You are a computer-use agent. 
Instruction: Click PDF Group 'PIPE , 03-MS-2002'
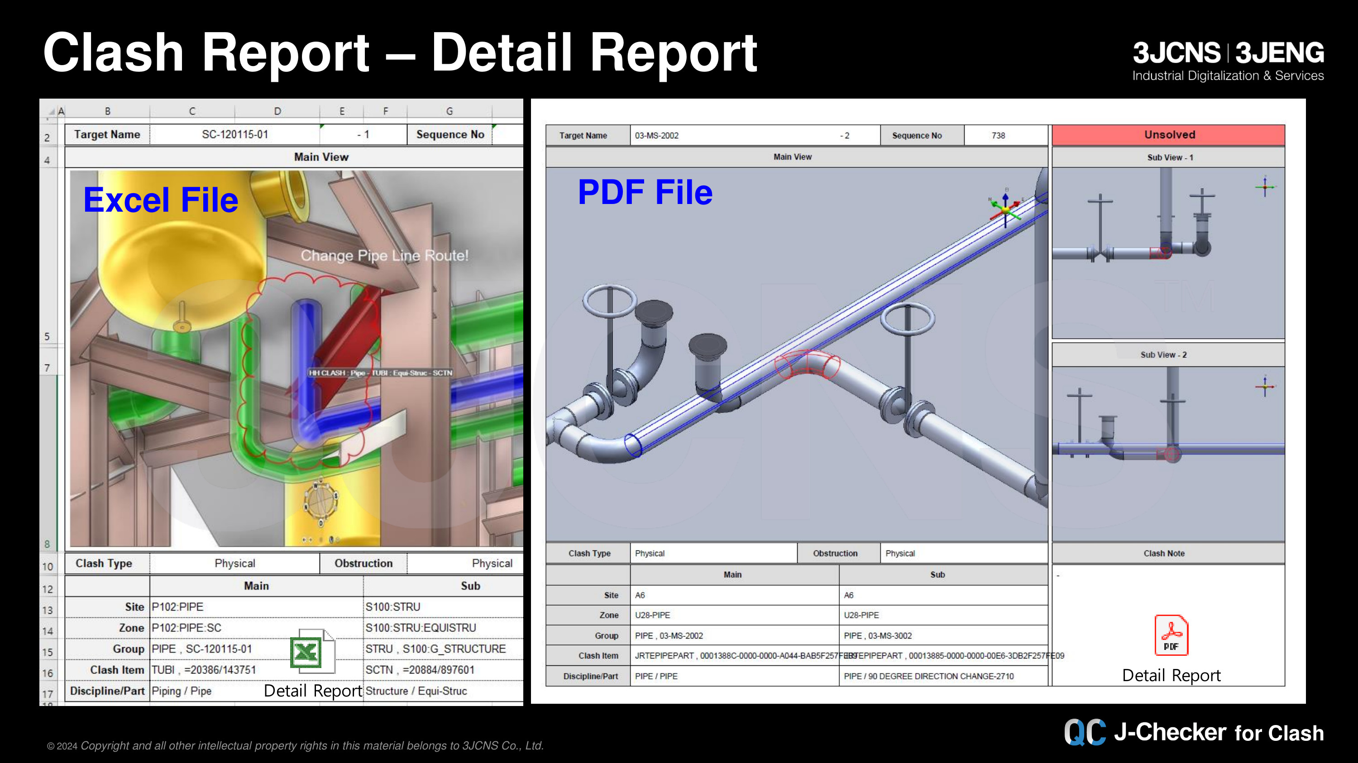pyautogui.click(x=734, y=635)
